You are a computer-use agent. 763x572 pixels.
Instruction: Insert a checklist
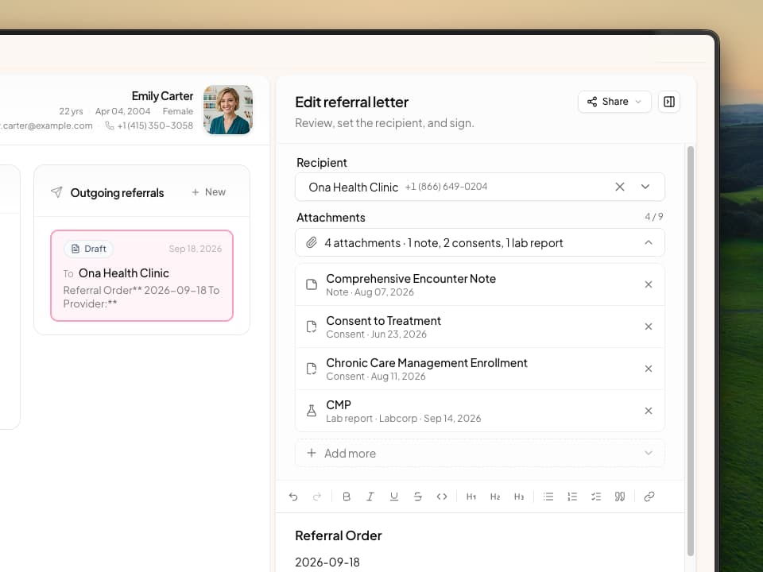(x=596, y=497)
